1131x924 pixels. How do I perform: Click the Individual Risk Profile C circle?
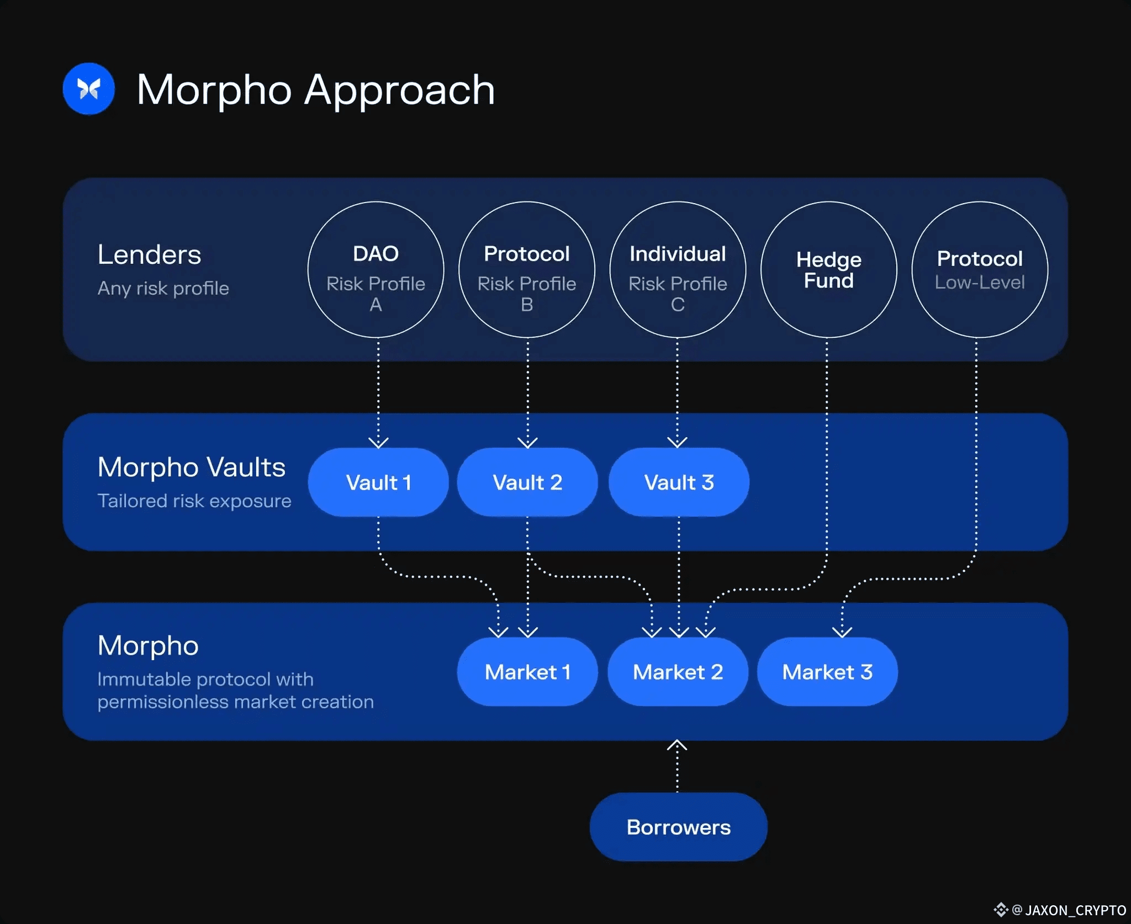(x=678, y=269)
